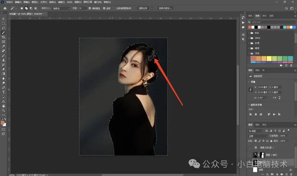Screen dimensions: 297x176
Task: Select the white Background layer thumbnail
Action: pos(255,170)
